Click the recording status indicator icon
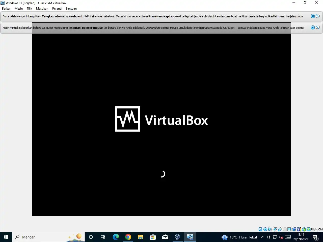The image size is (323, 242). [x=294, y=229]
